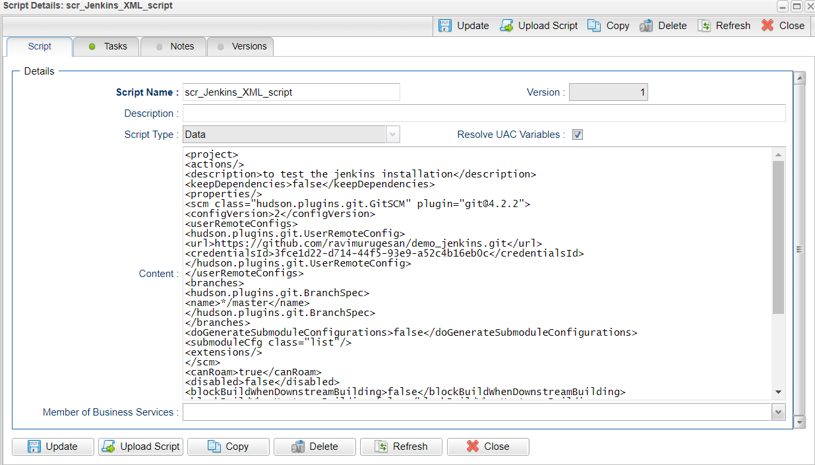Click the Update floppy icon in top toolbar

tap(446, 26)
